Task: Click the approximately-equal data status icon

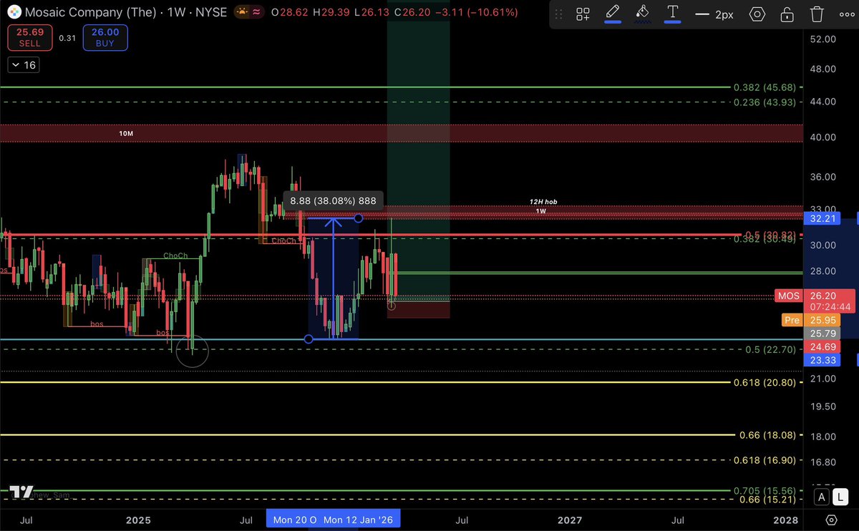Action: 256,12
